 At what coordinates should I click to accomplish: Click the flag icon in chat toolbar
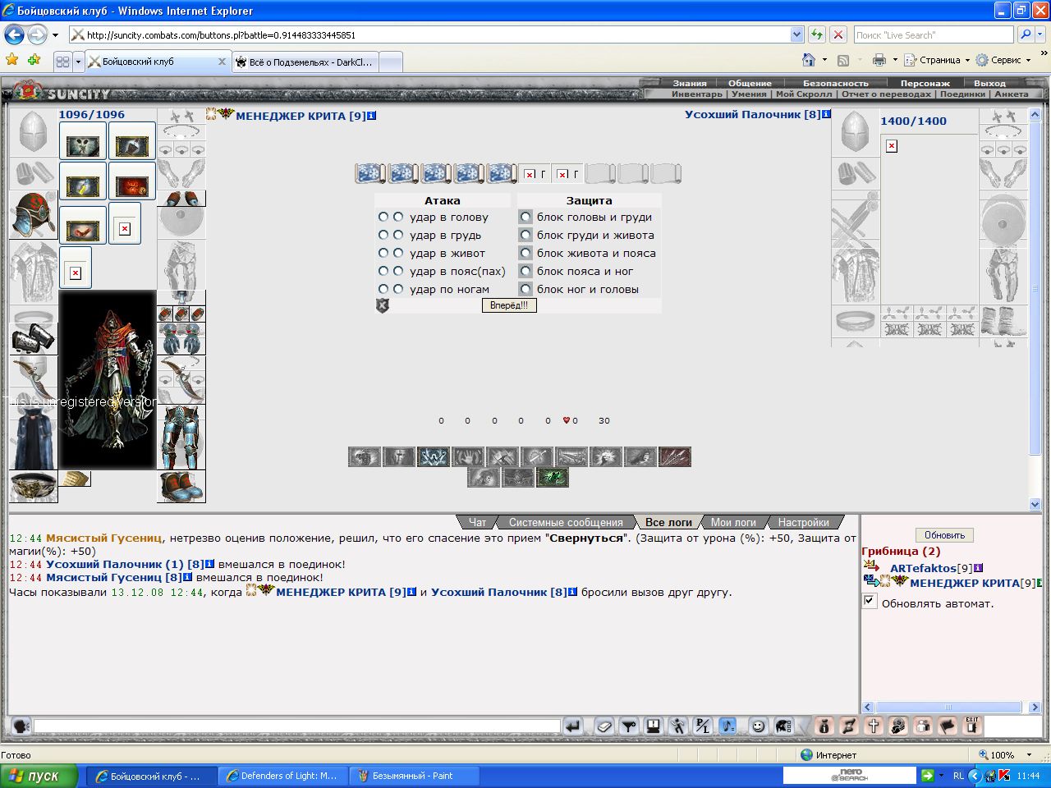point(947,726)
